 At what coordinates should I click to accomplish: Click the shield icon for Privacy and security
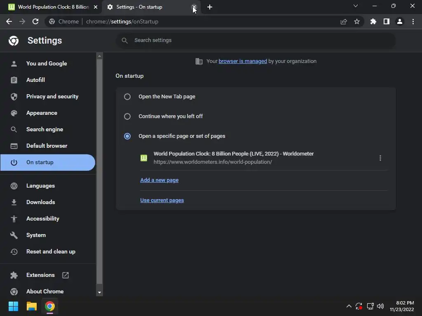pyautogui.click(x=14, y=96)
